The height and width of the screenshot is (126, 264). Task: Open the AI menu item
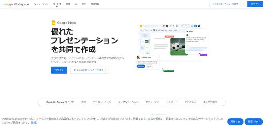point(76,4)
